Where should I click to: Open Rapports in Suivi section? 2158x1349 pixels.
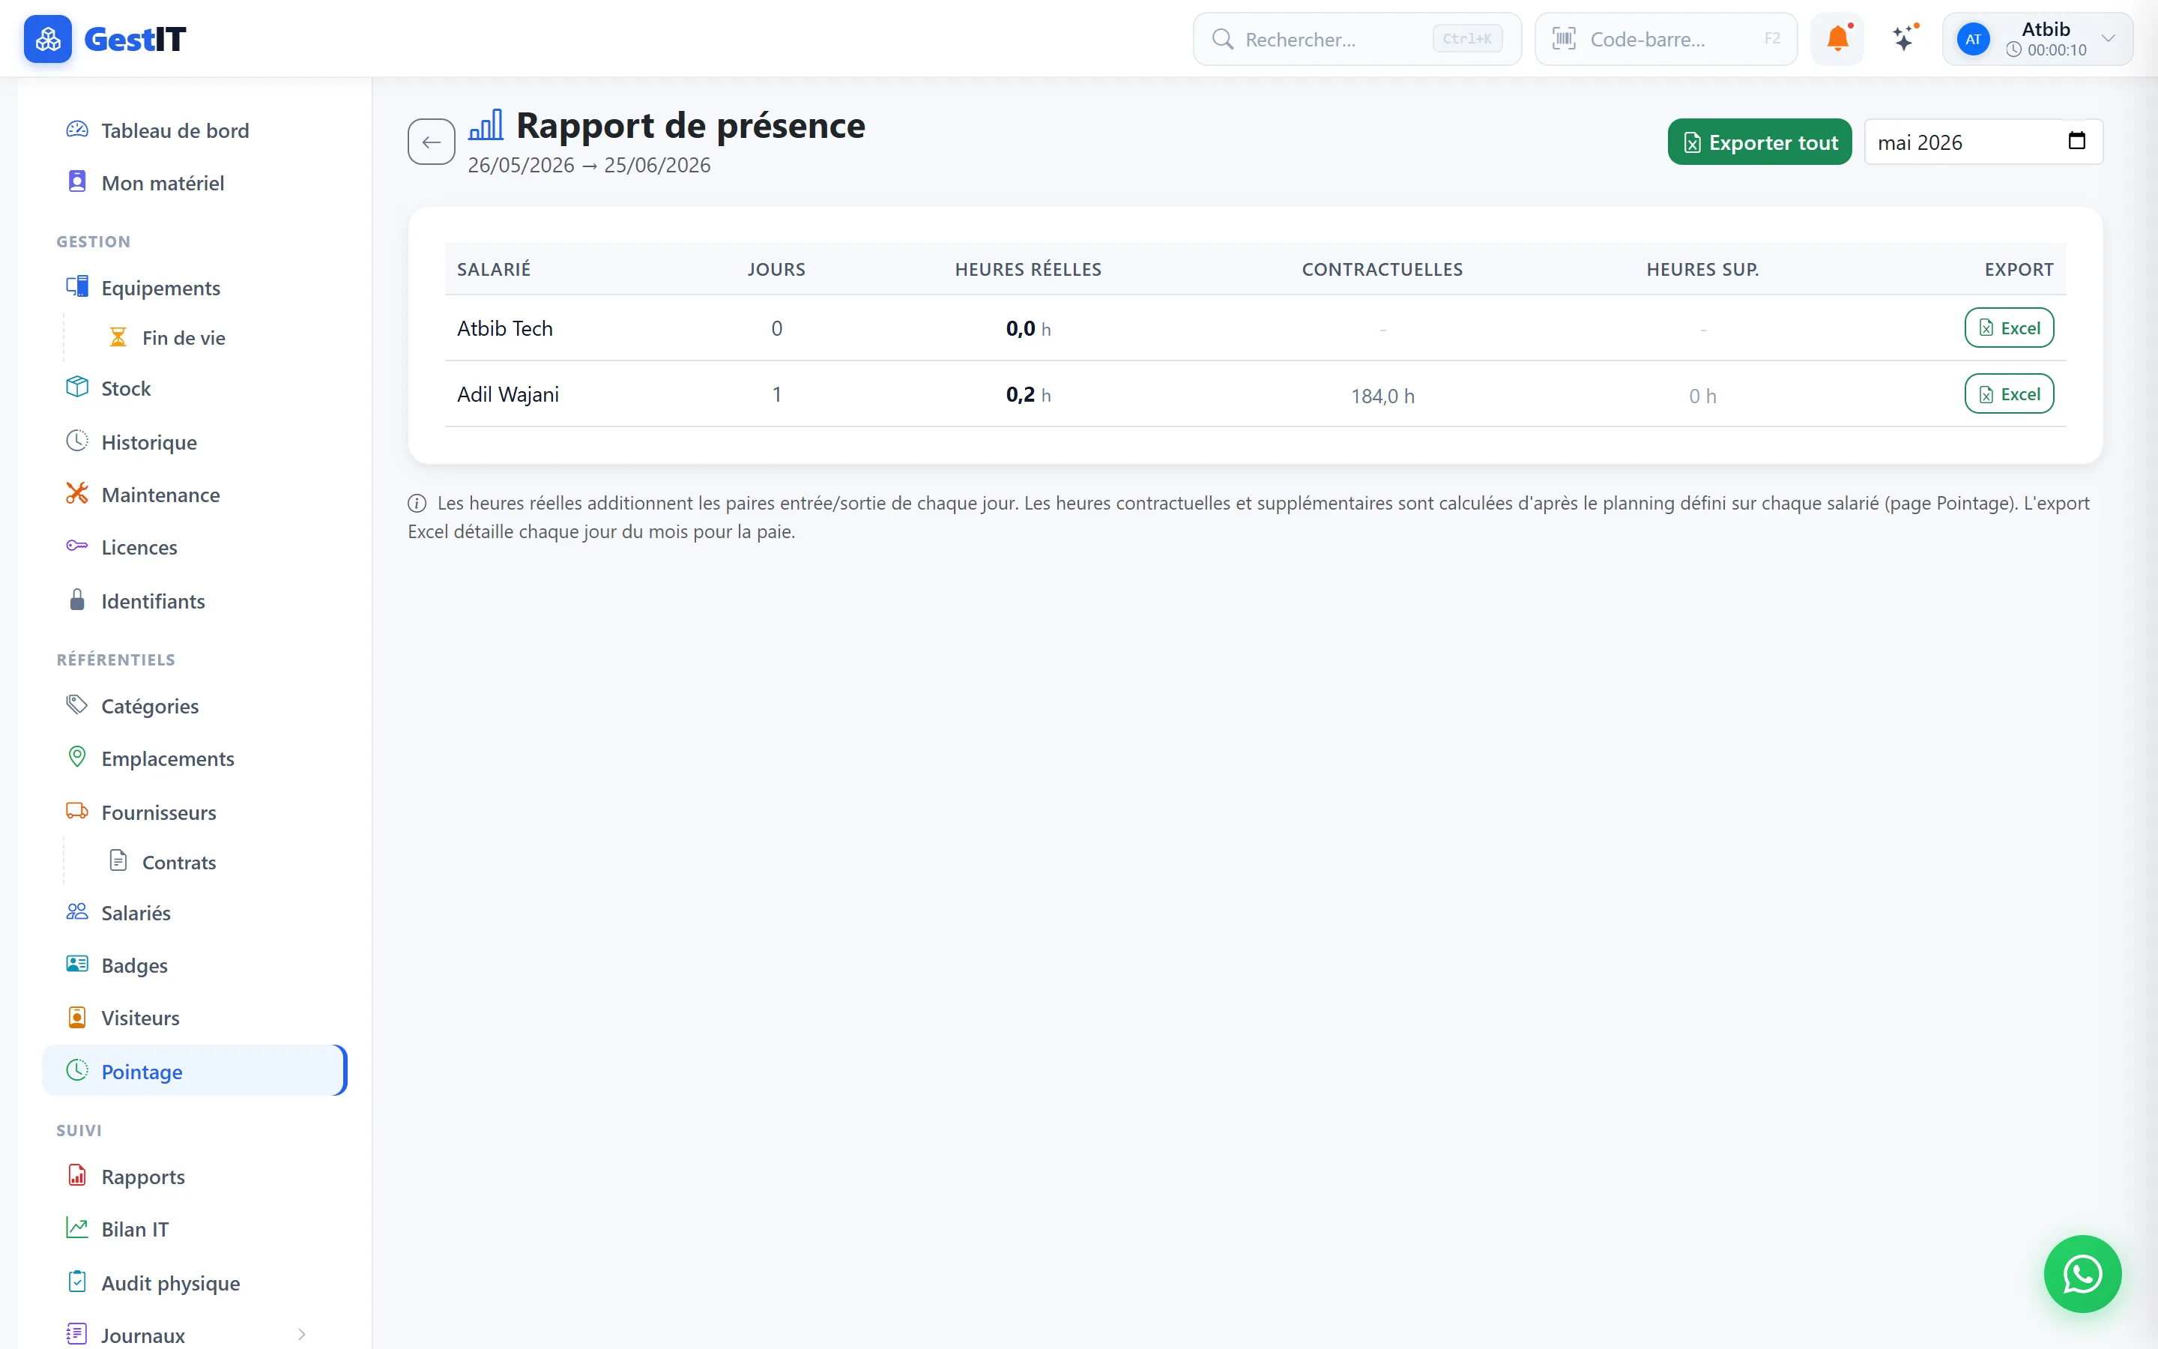coord(194,1176)
